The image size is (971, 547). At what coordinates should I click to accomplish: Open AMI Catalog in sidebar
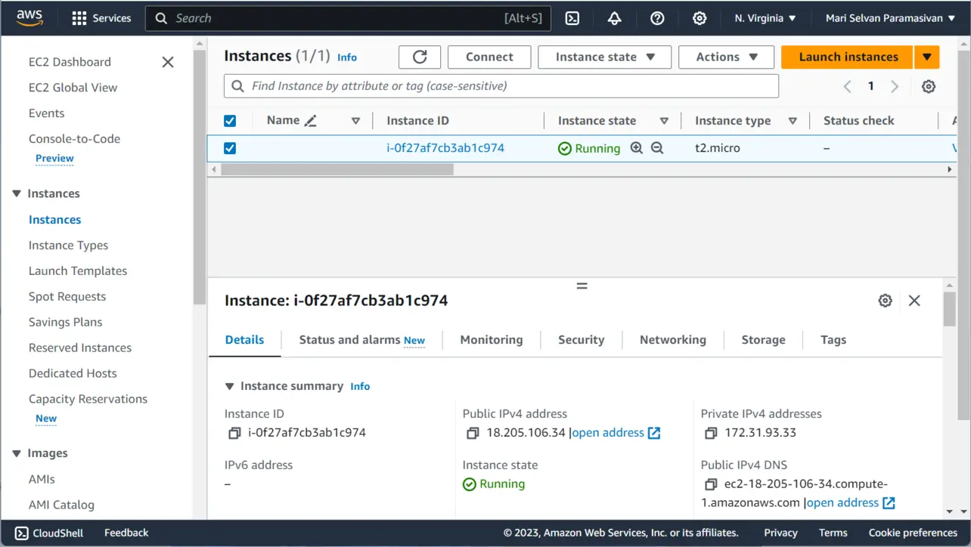[x=61, y=505]
